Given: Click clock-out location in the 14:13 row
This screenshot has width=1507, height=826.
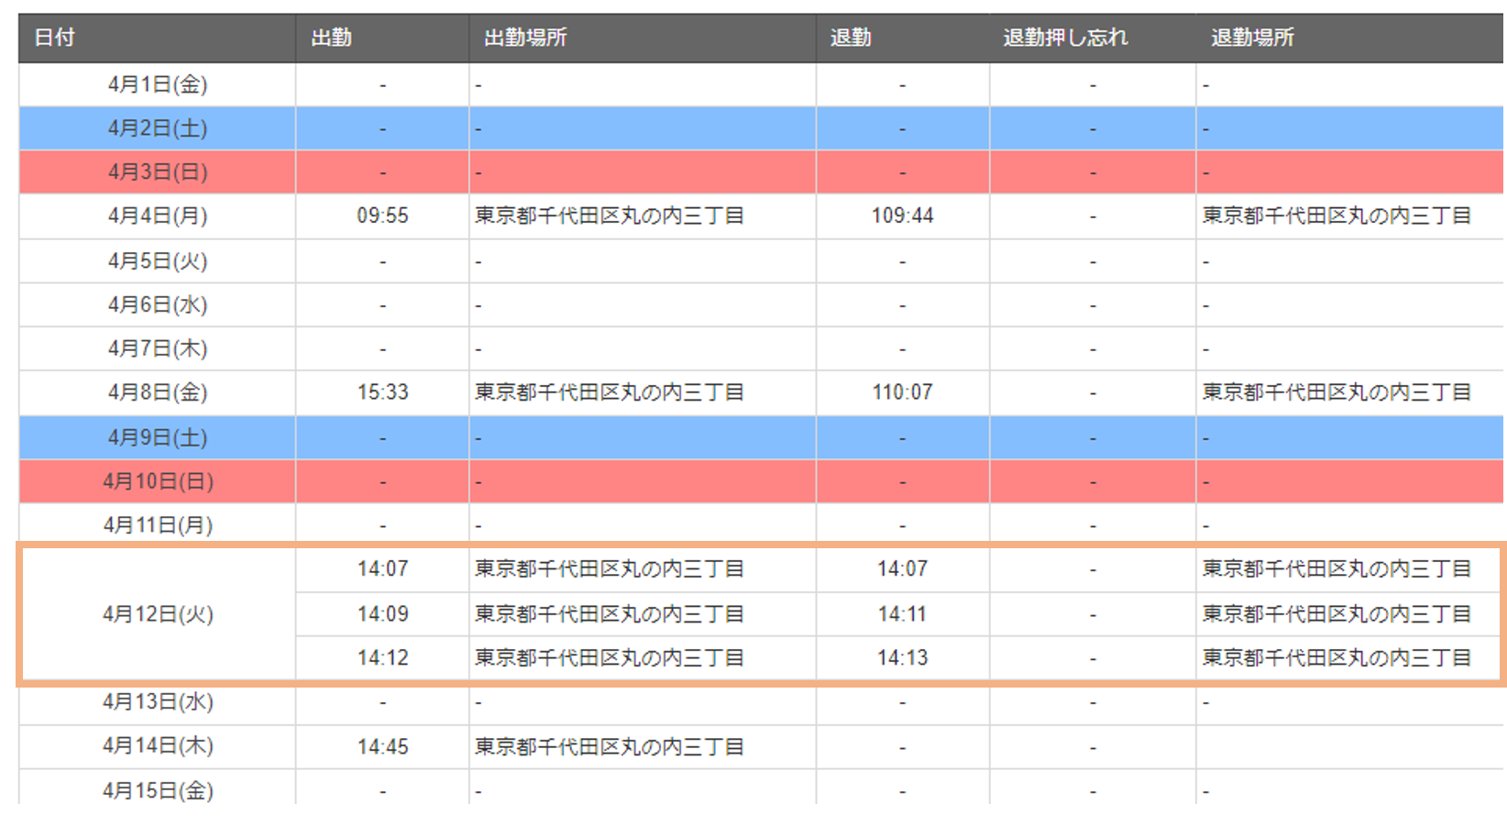Looking at the screenshot, I should coord(1336,658).
